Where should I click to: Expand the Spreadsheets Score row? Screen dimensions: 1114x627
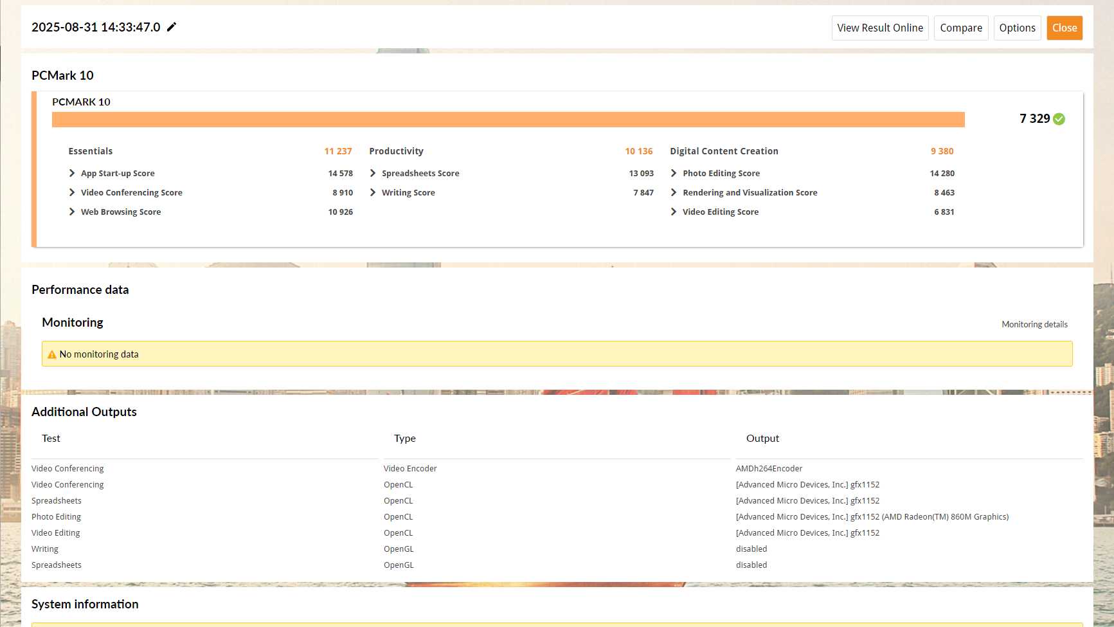(x=373, y=173)
